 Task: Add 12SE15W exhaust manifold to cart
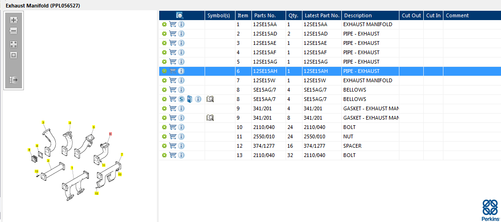tap(172, 80)
